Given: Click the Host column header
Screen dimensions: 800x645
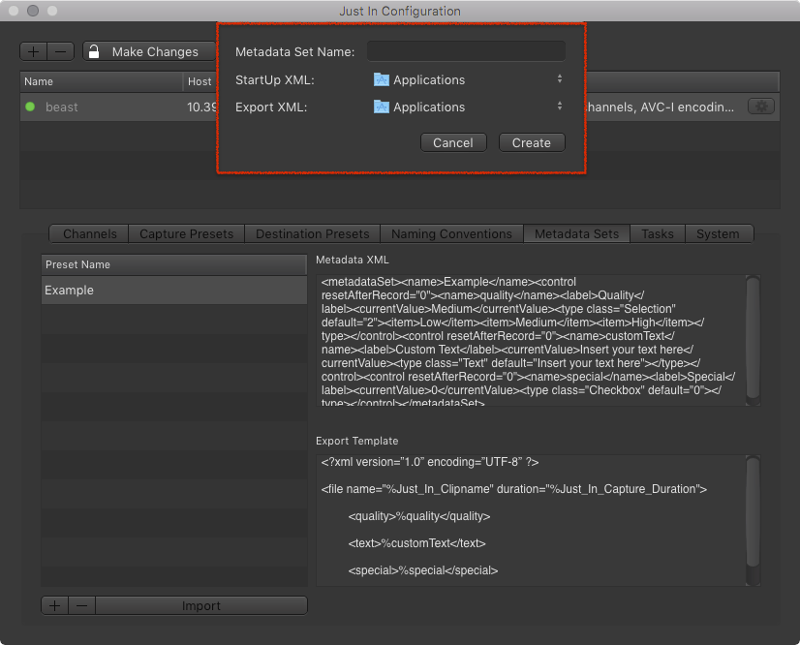Looking at the screenshot, I should [x=200, y=81].
